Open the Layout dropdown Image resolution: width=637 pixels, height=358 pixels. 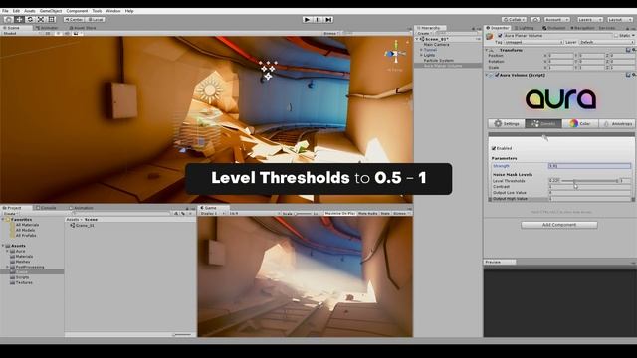click(620, 19)
